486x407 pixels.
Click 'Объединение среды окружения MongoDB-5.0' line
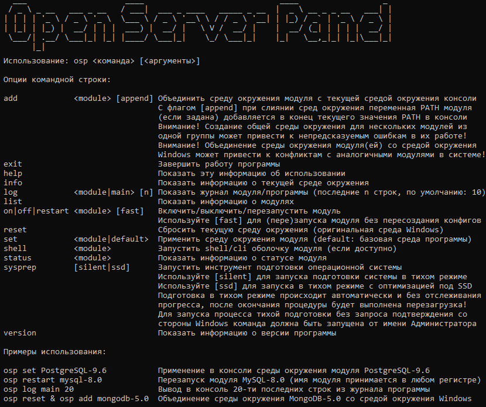pos(315,398)
